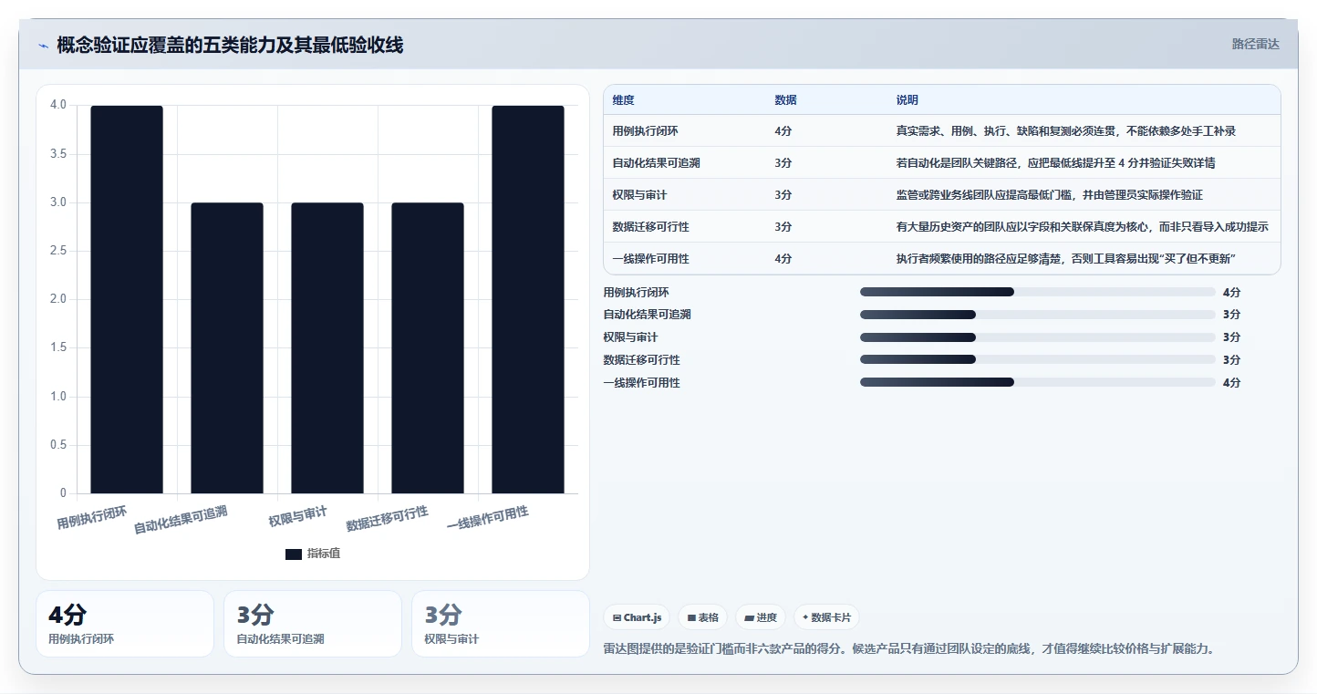Click the 数据卡片 chip
Screen dimensions: 1317x694
pyautogui.click(x=826, y=617)
